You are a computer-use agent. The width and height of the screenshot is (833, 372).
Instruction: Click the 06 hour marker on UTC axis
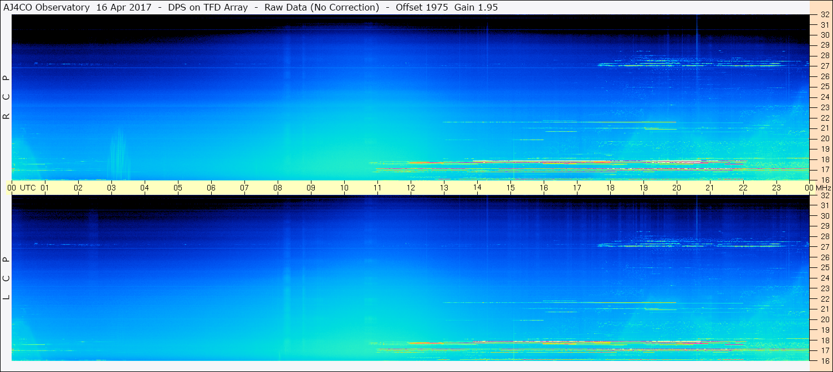(211, 188)
